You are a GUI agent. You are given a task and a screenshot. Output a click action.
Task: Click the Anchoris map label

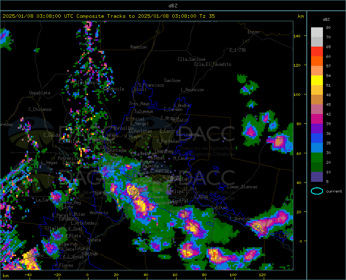99,213
